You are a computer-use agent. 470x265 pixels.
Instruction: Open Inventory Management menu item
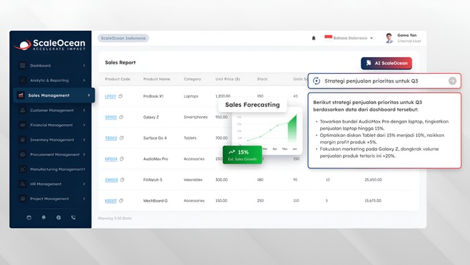coord(52,140)
